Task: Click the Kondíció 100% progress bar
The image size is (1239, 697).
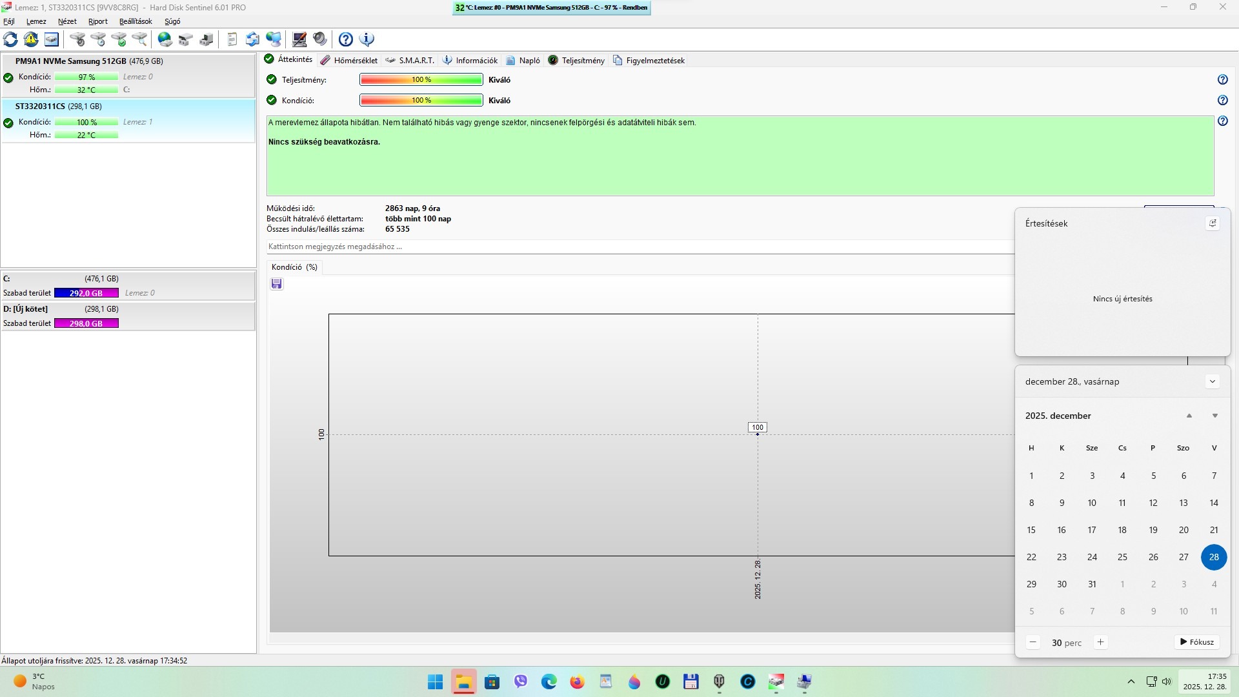Action: click(x=421, y=100)
